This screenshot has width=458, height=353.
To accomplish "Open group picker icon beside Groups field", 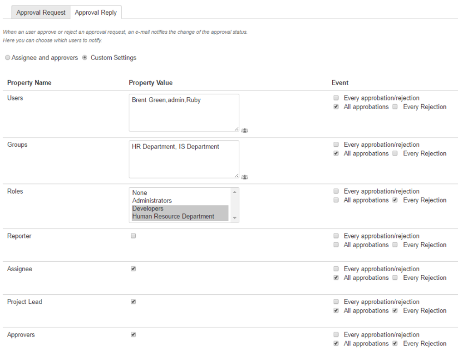I will click(x=245, y=177).
